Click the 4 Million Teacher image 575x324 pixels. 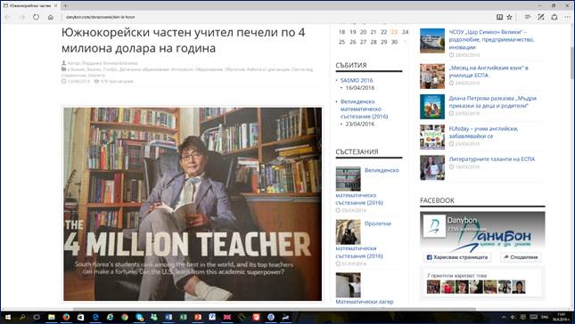[x=193, y=204]
